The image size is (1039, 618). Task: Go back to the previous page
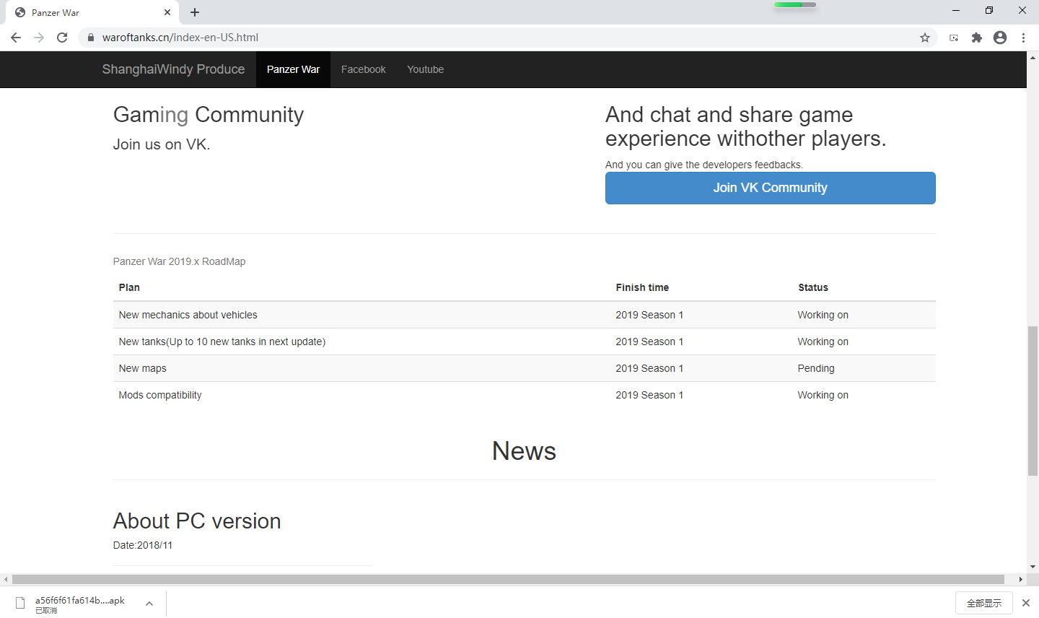pos(16,38)
